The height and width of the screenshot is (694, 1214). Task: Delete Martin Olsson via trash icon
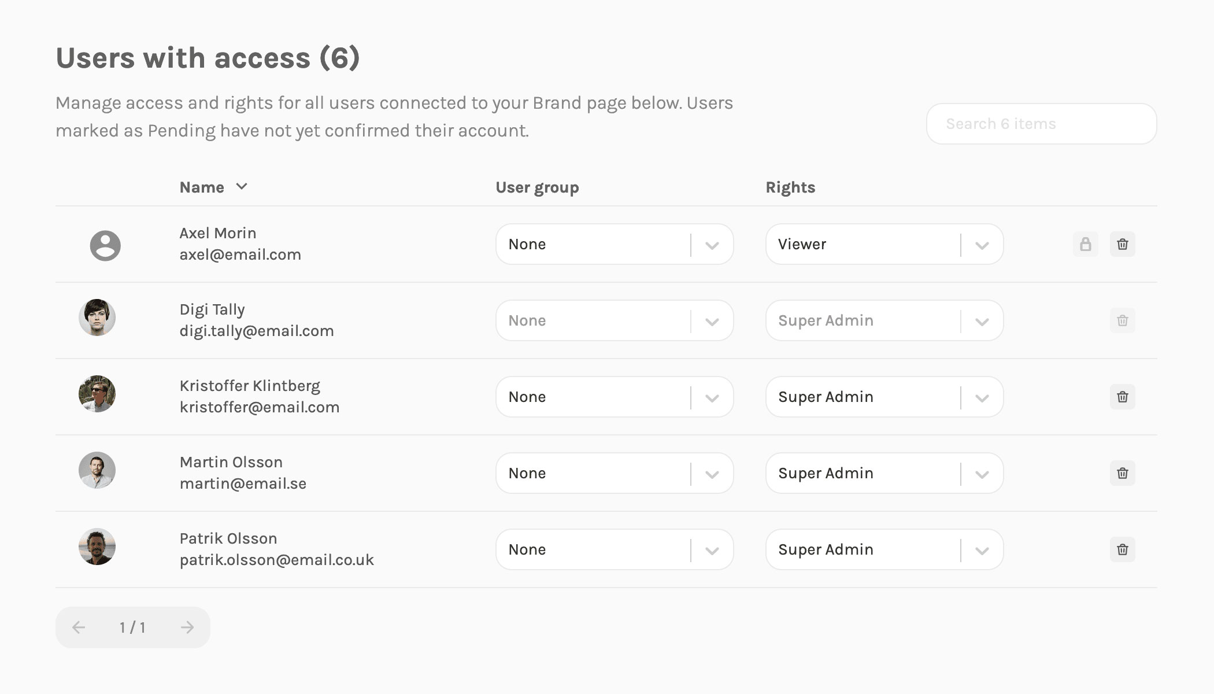[x=1122, y=473]
